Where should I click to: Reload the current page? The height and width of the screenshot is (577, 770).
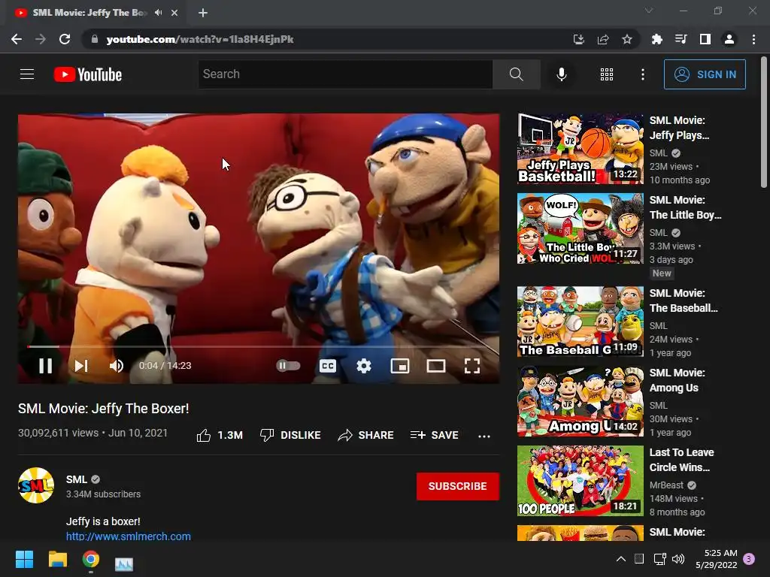coord(65,39)
